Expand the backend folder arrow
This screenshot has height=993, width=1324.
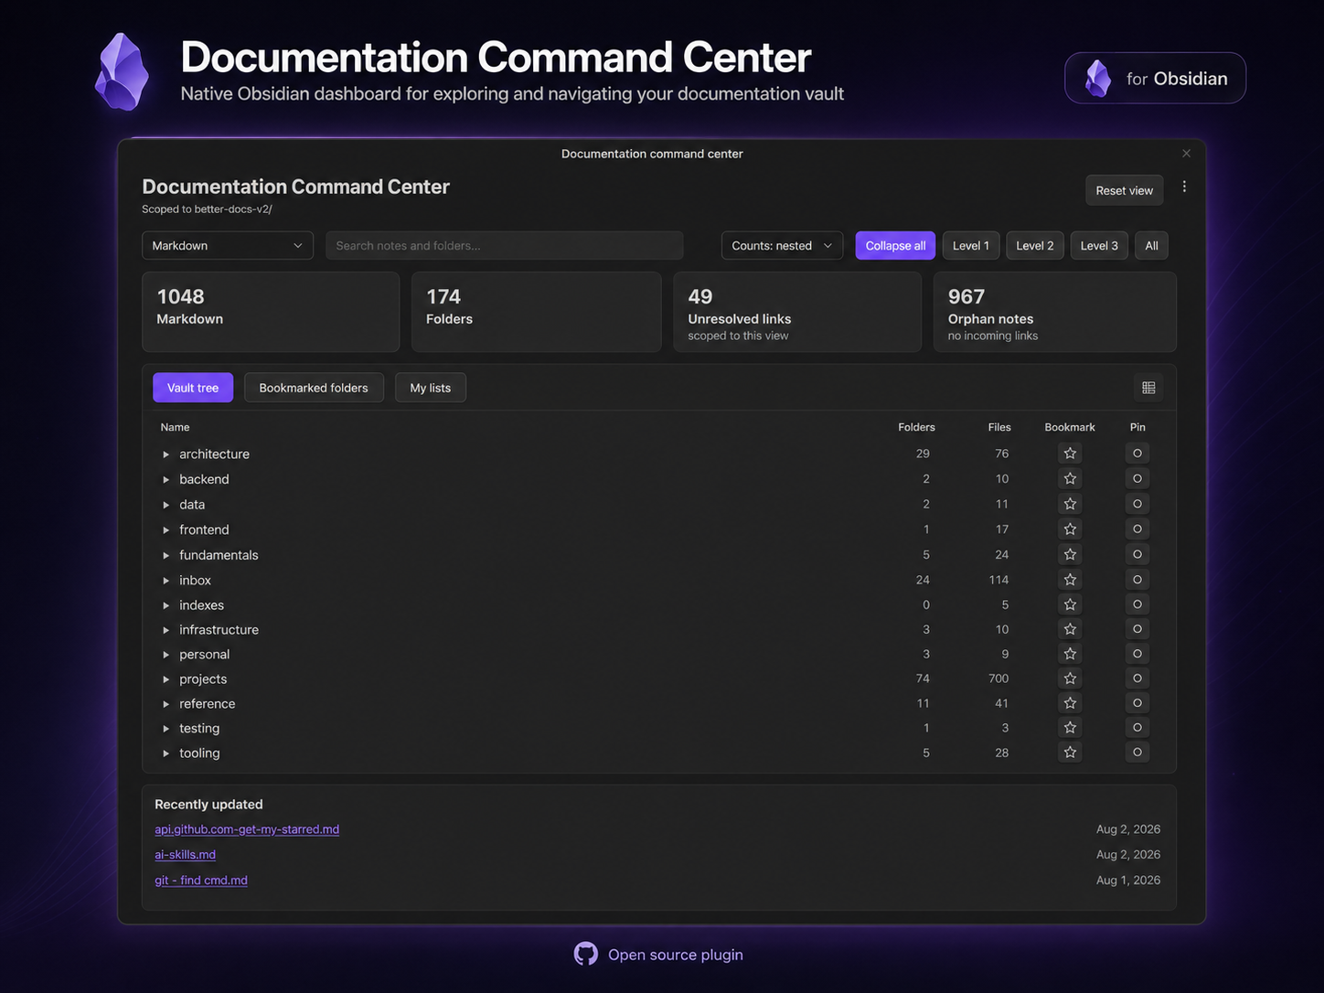pos(165,479)
